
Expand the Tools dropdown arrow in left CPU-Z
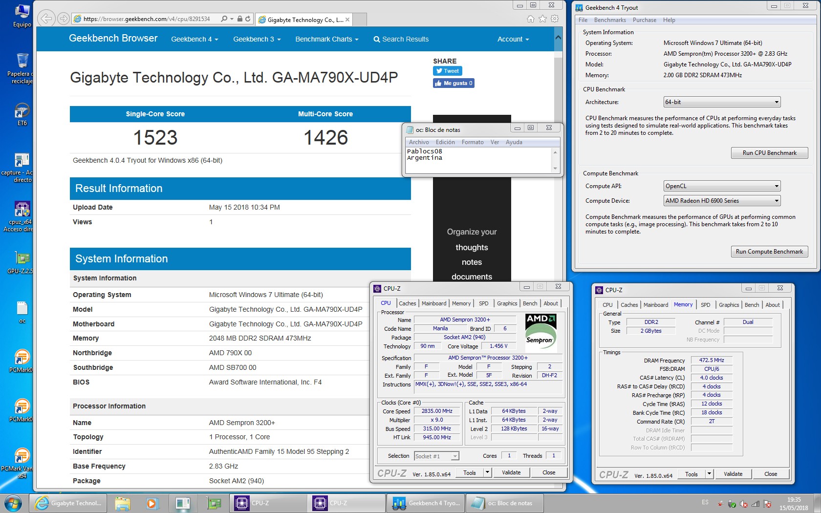point(487,472)
